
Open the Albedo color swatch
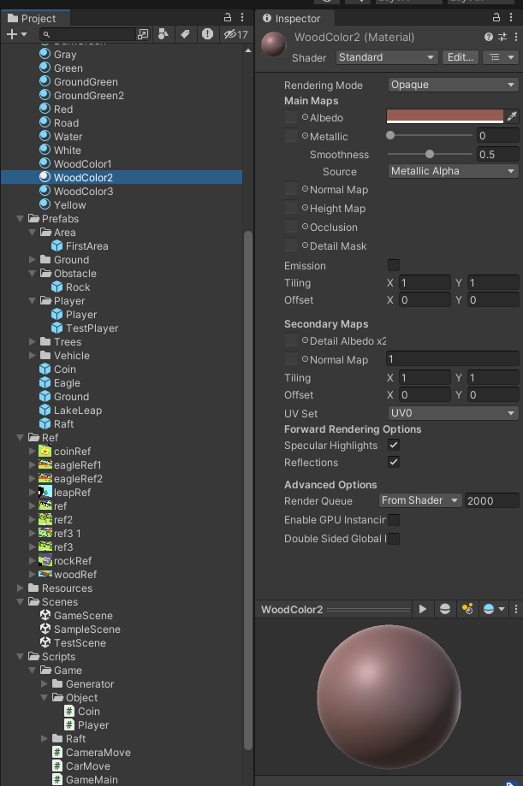coord(445,116)
